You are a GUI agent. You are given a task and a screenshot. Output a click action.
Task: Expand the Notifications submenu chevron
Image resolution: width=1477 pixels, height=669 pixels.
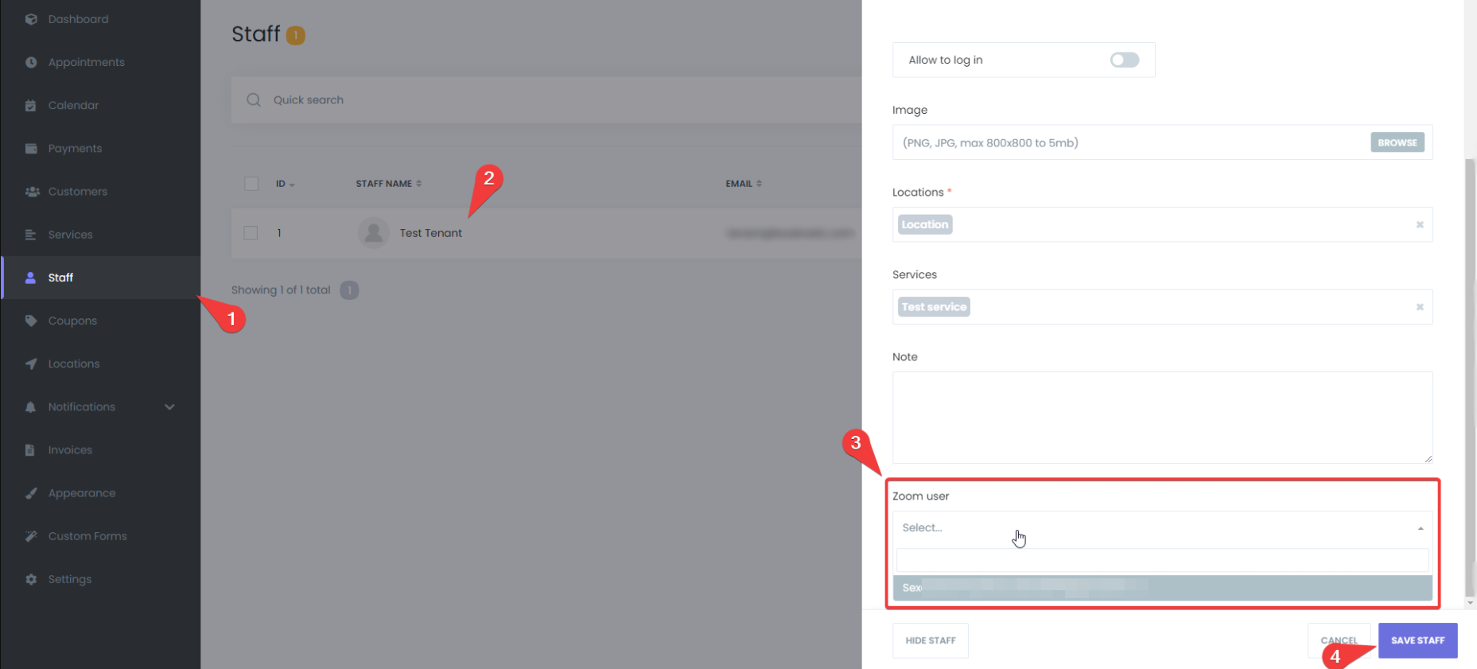[x=169, y=407]
